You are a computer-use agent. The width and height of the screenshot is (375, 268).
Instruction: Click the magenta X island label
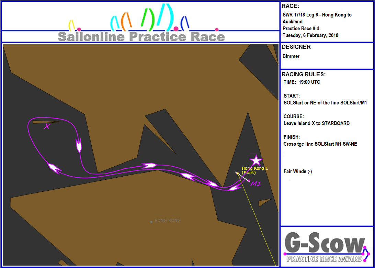tap(47, 126)
